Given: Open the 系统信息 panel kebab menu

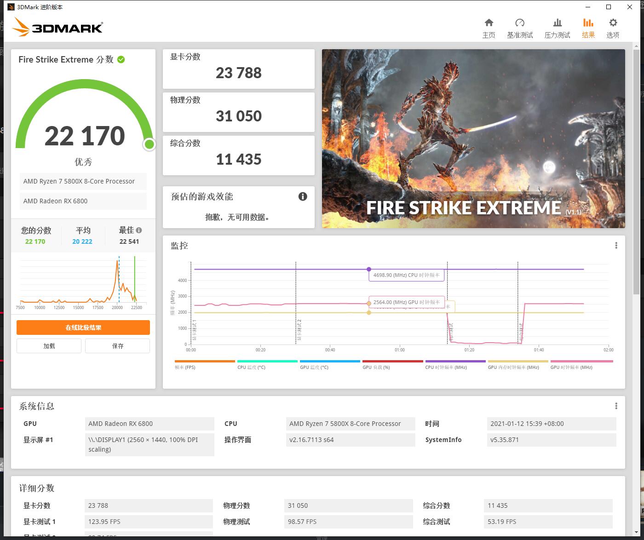Looking at the screenshot, I should 616,405.
